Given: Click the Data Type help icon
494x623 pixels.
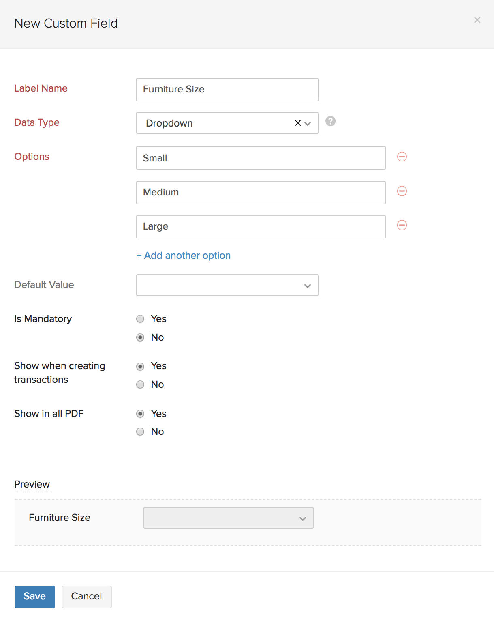Looking at the screenshot, I should [330, 121].
